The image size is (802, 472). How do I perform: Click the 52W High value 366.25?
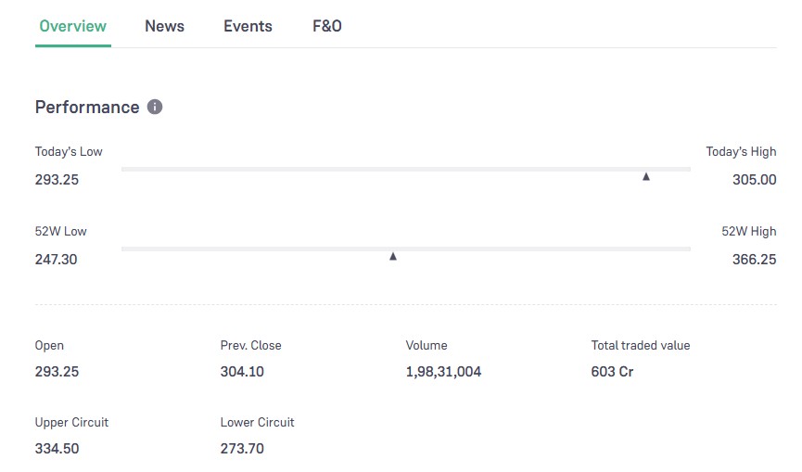(754, 260)
